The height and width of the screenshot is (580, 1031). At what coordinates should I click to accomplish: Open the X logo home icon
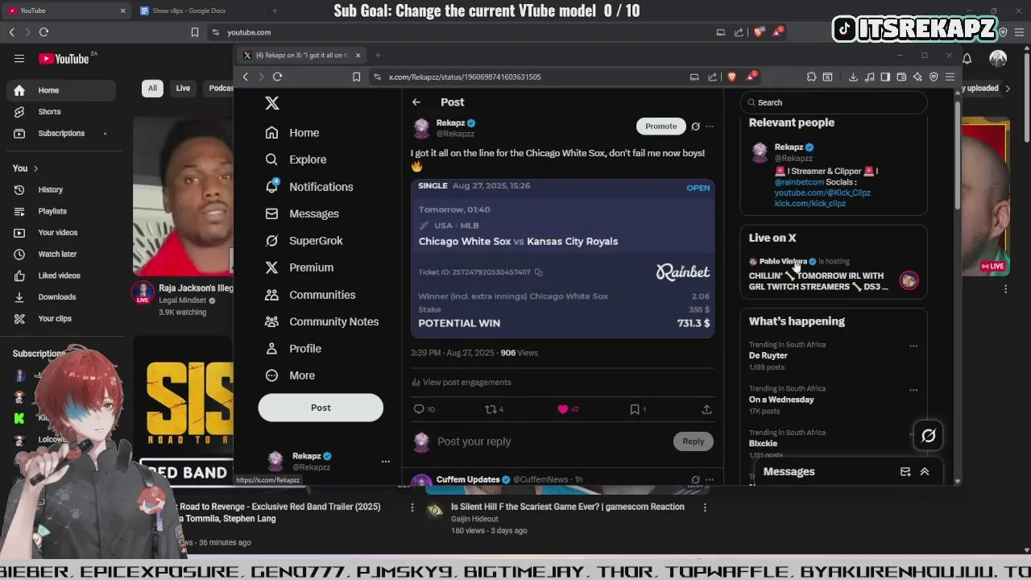[x=272, y=103]
